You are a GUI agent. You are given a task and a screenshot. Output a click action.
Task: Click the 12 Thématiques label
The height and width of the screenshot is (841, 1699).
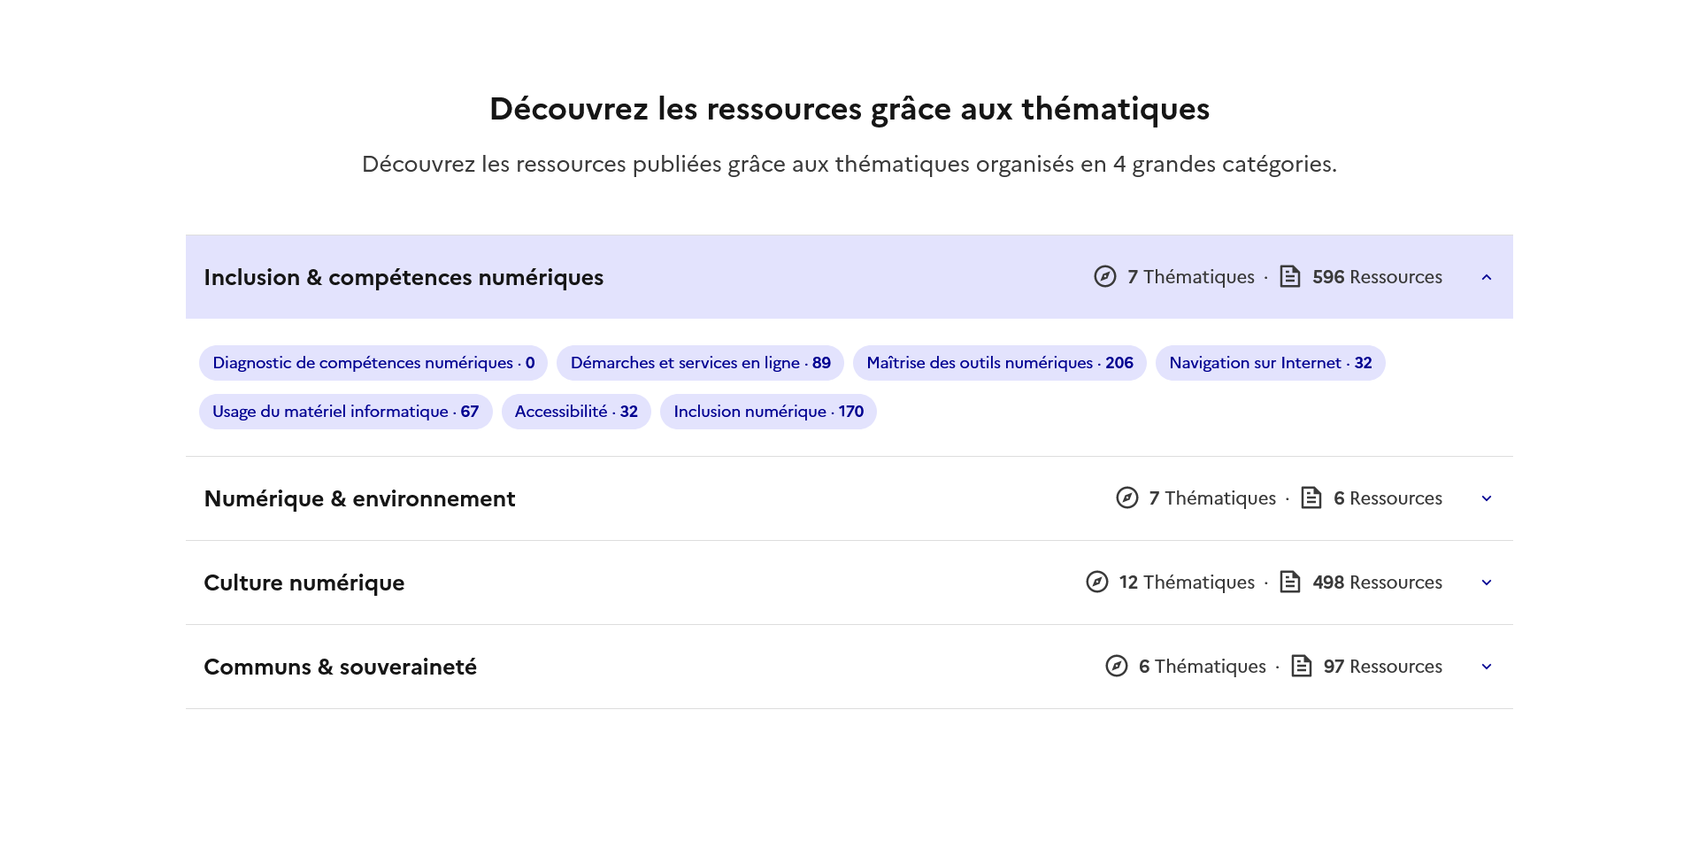[1187, 583]
